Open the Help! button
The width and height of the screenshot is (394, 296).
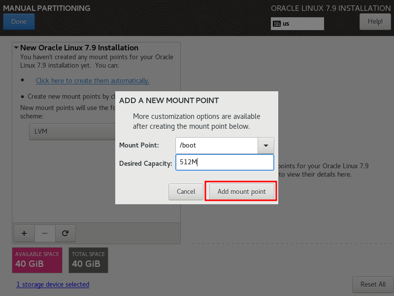click(375, 22)
